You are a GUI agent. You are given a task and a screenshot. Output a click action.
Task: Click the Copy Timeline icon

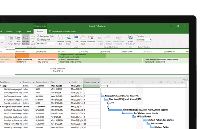coord(130,37)
